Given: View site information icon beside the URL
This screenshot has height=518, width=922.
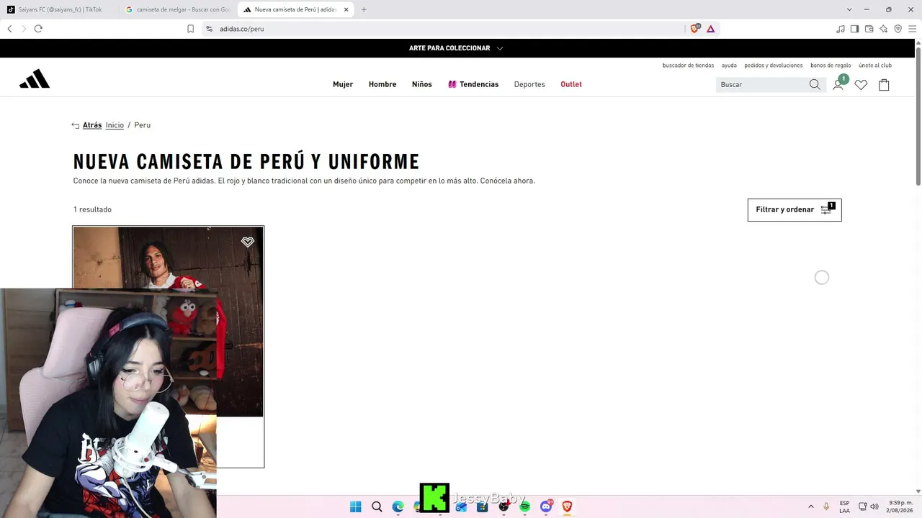Looking at the screenshot, I should click(209, 29).
